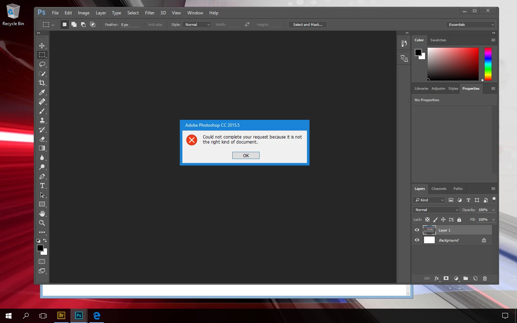The width and height of the screenshot is (517, 323).
Task: Select the Blur tool
Action: [42, 158]
